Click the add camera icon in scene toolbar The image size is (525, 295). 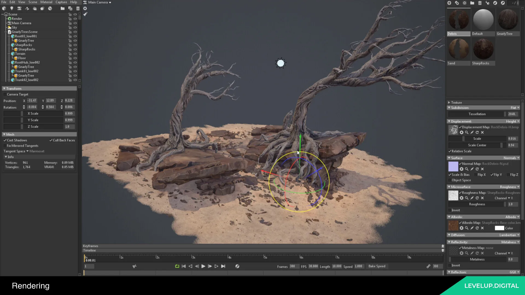click(19, 8)
